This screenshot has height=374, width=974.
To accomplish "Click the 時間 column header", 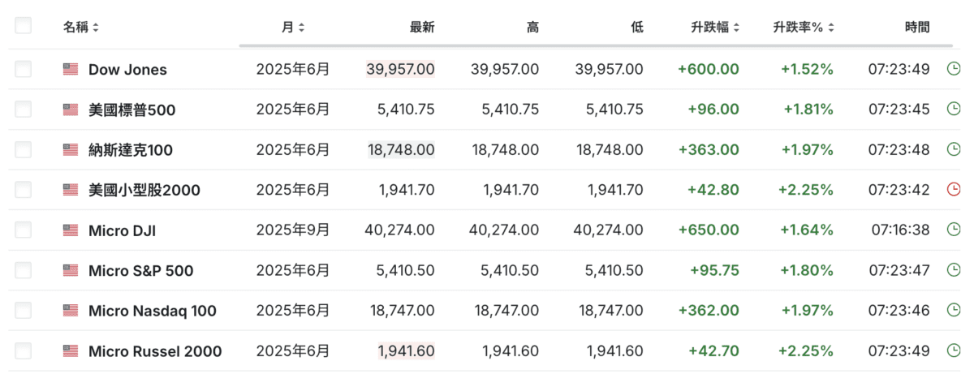I will [916, 28].
